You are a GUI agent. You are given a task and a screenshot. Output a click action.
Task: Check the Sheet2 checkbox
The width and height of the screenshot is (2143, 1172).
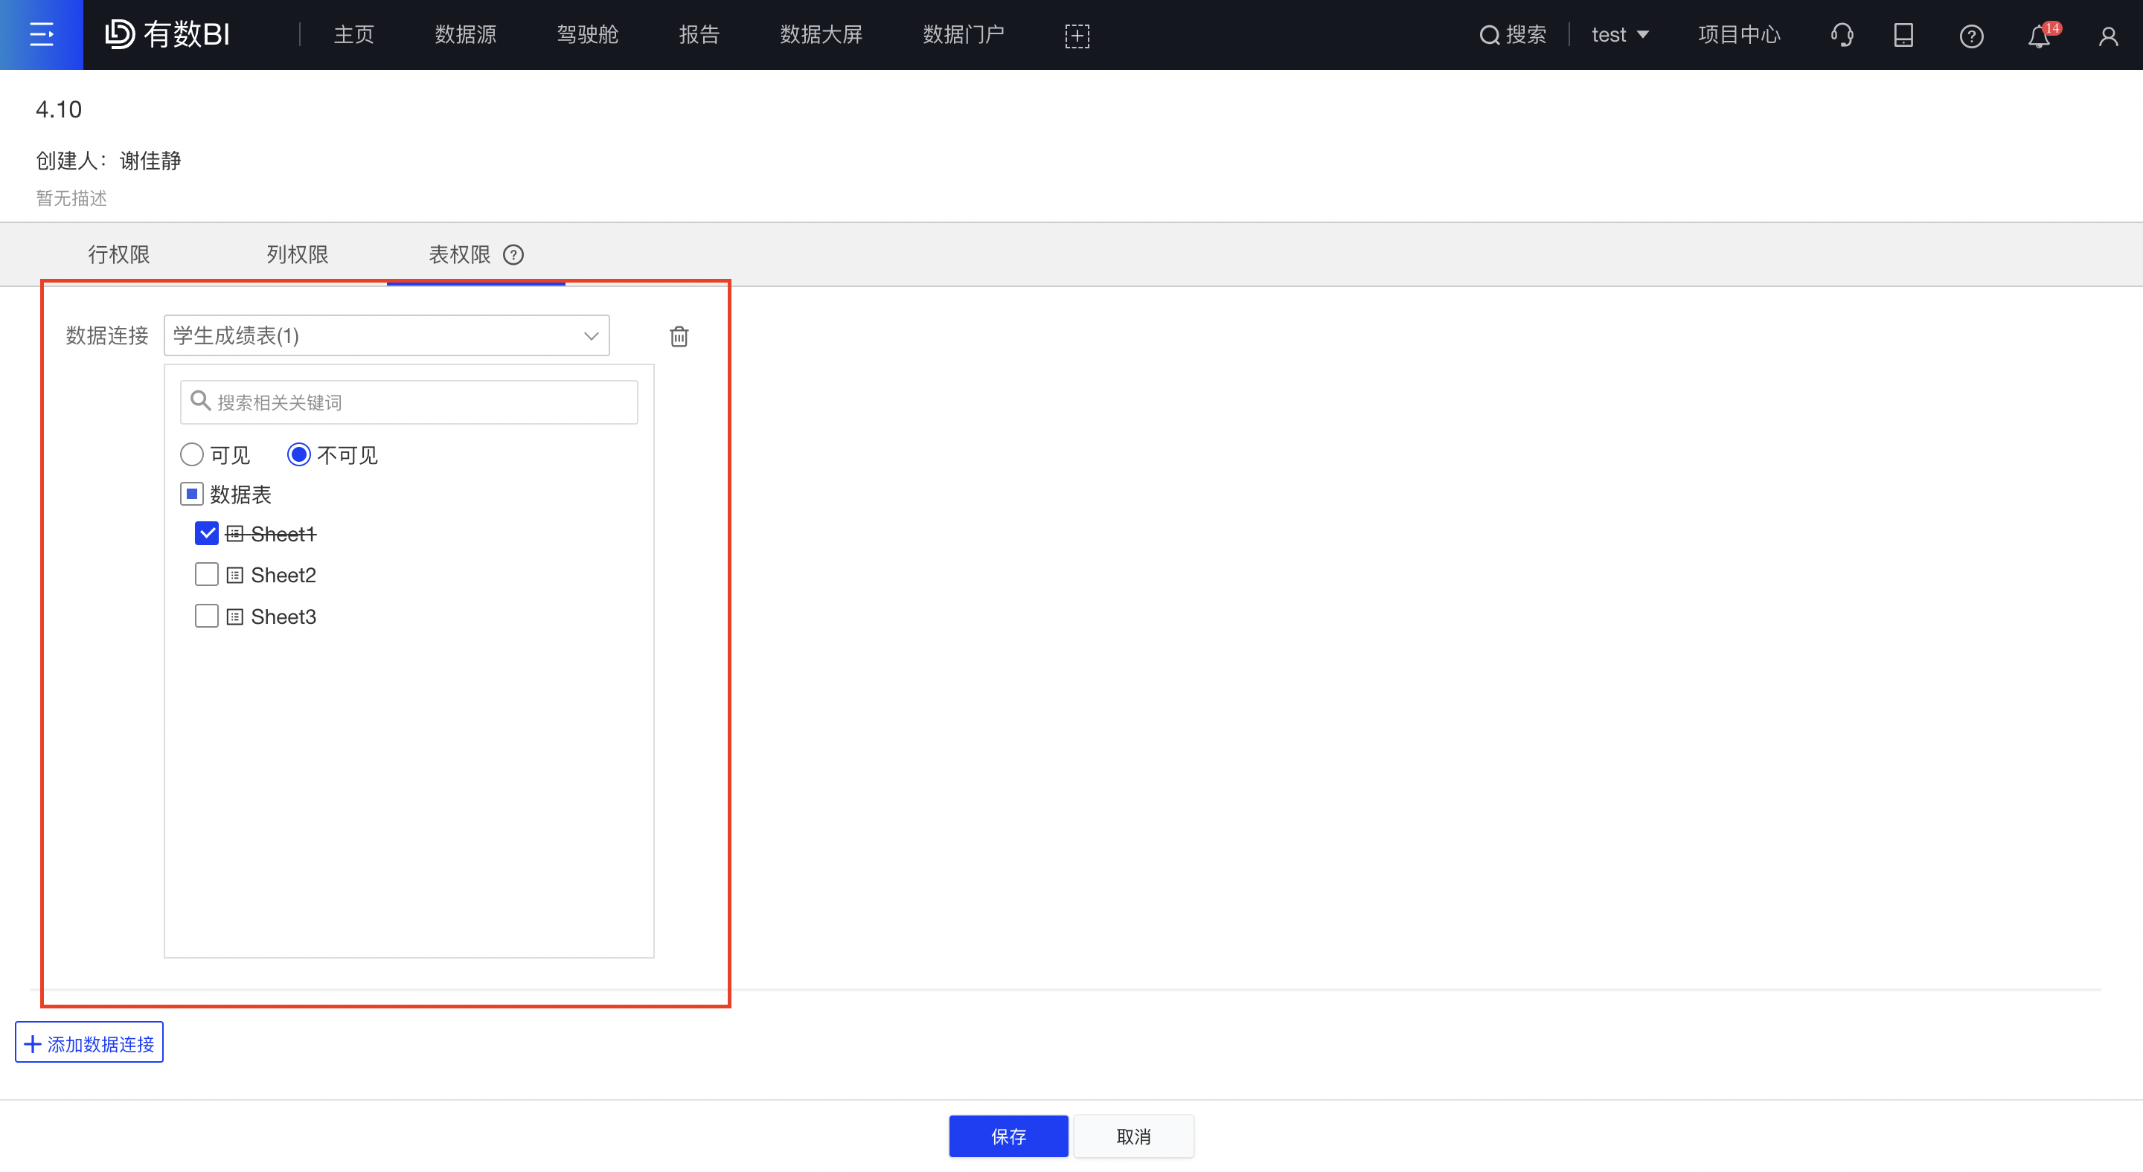[206, 573]
